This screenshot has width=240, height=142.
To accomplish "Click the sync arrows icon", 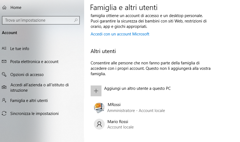I will coord(4,113).
